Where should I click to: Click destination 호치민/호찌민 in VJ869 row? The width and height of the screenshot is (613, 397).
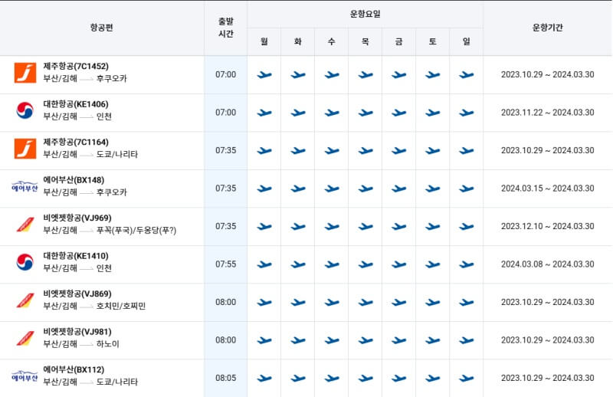click(121, 306)
